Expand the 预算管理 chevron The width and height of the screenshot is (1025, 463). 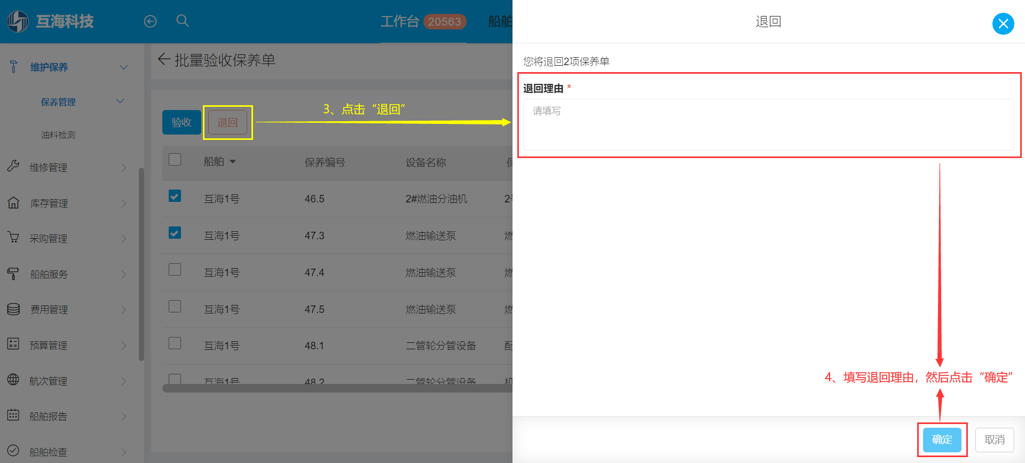pyautogui.click(x=124, y=346)
